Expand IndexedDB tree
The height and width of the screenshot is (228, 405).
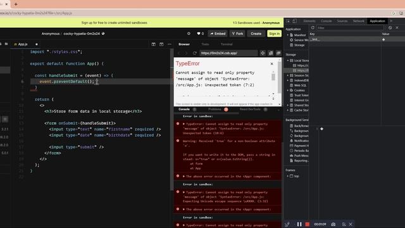coord(288,80)
